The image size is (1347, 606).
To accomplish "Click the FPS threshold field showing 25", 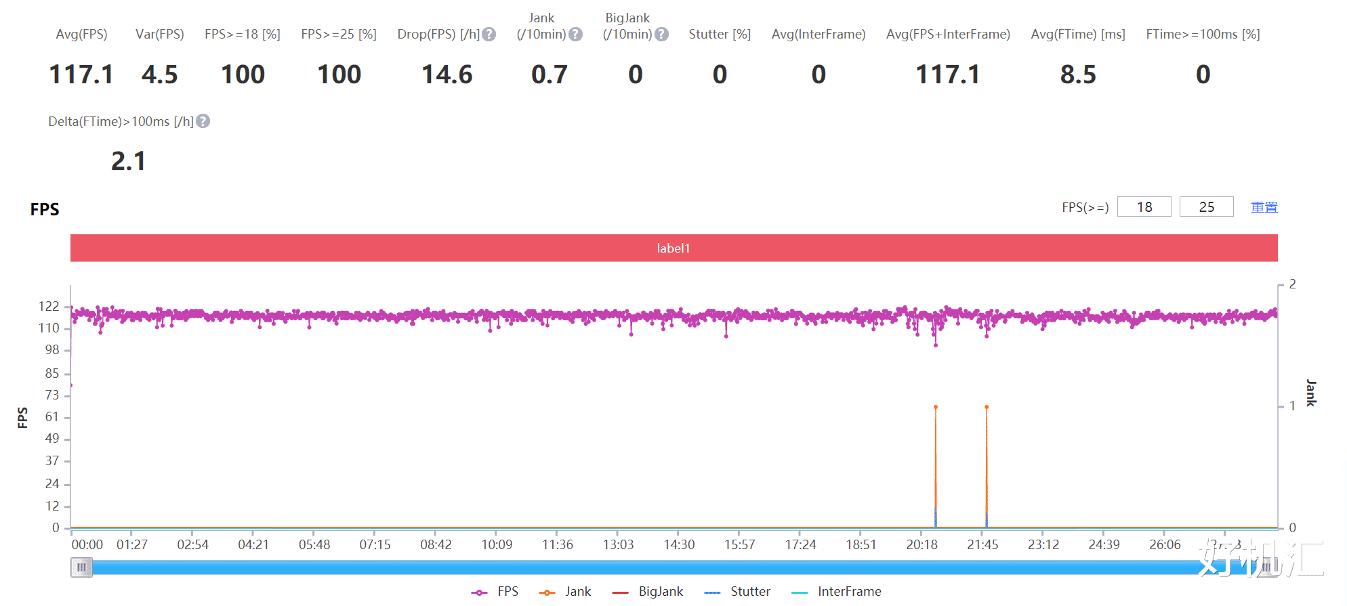I will coord(1206,207).
